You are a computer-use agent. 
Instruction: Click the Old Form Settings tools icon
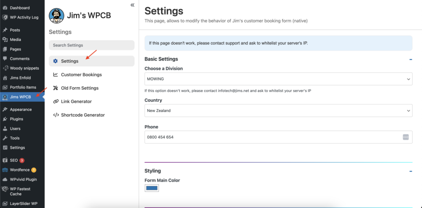(56, 88)
